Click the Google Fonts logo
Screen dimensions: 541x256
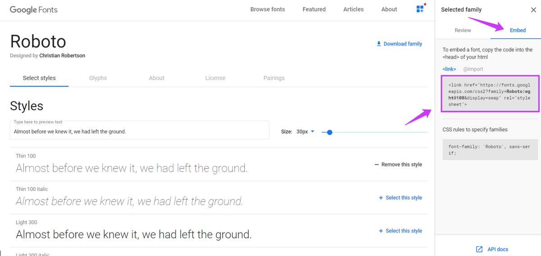tap(34, 9)
